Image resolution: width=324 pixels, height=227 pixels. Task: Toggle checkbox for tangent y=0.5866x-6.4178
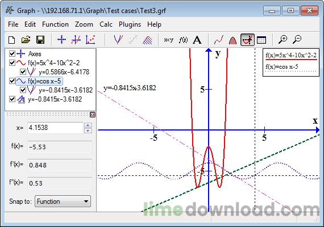coord(23,72)
